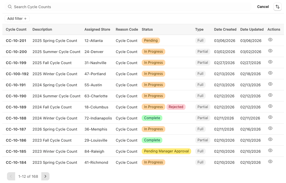Open 2023 Fall Cycle Count using its eye icon
The height and width of the screenshot is (183, 286).
270,139
